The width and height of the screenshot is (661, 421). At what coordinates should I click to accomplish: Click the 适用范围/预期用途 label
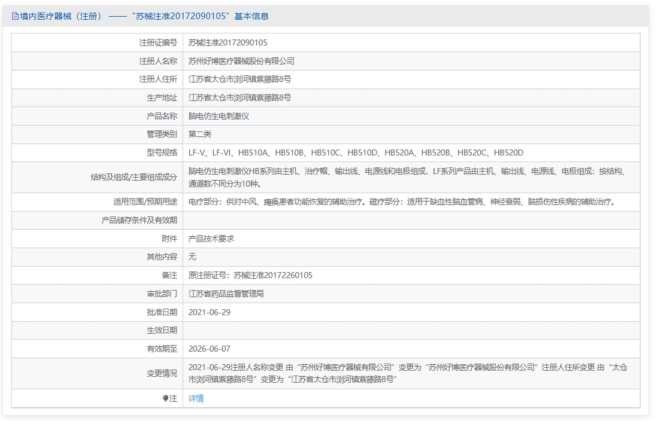click(x=145, y=202)
